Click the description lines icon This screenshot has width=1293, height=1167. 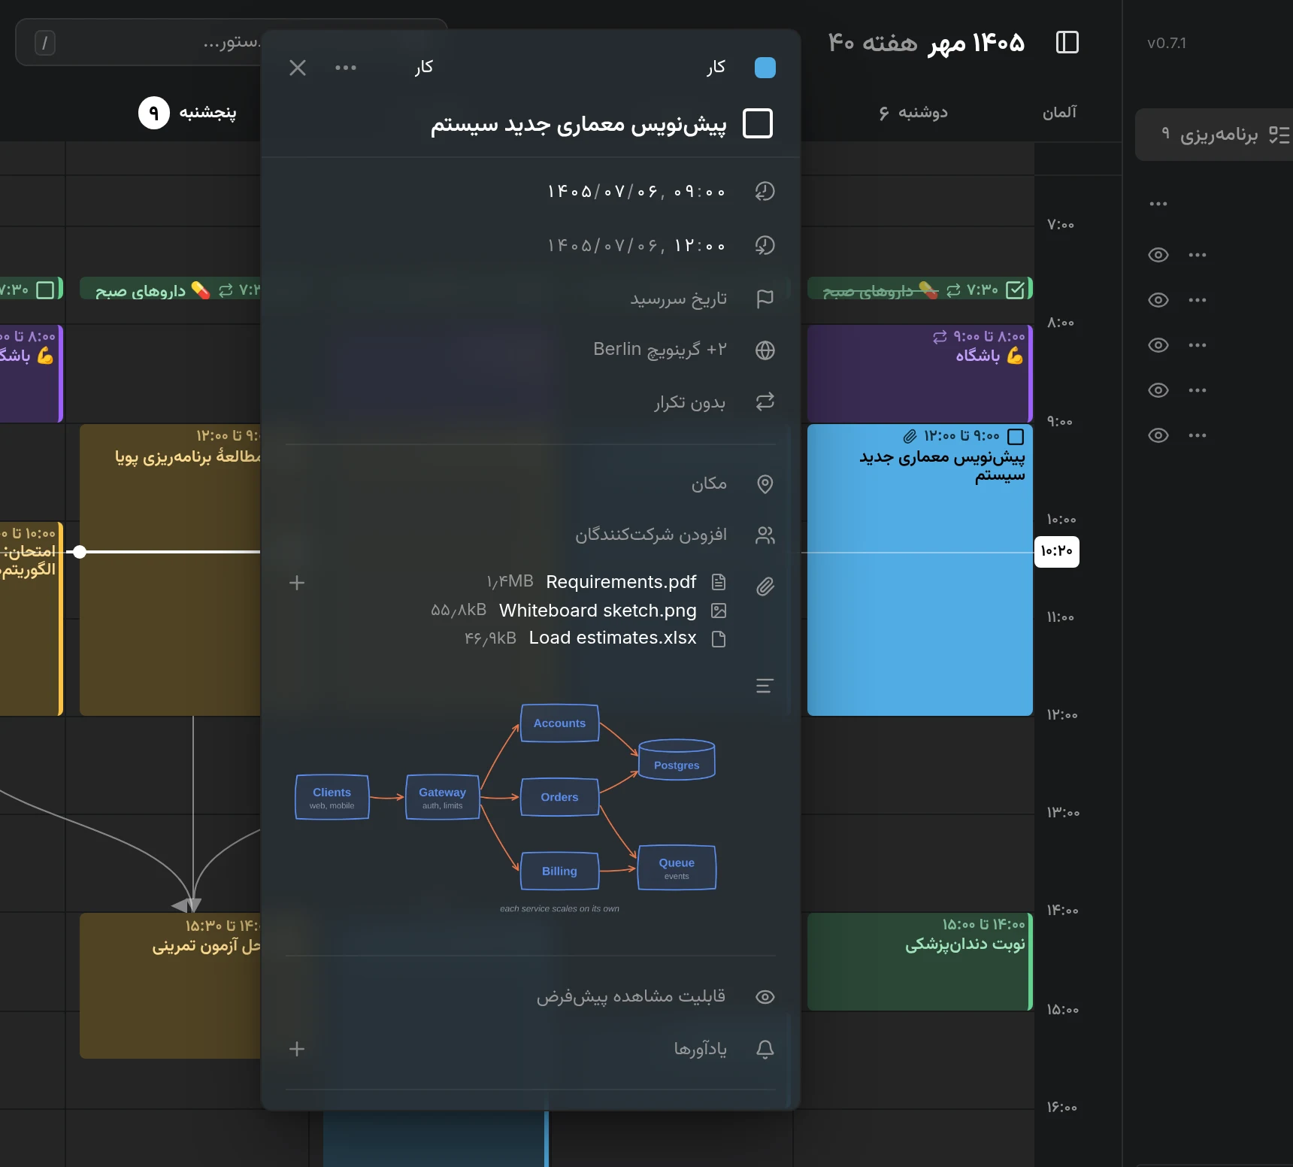pos(765,686)
